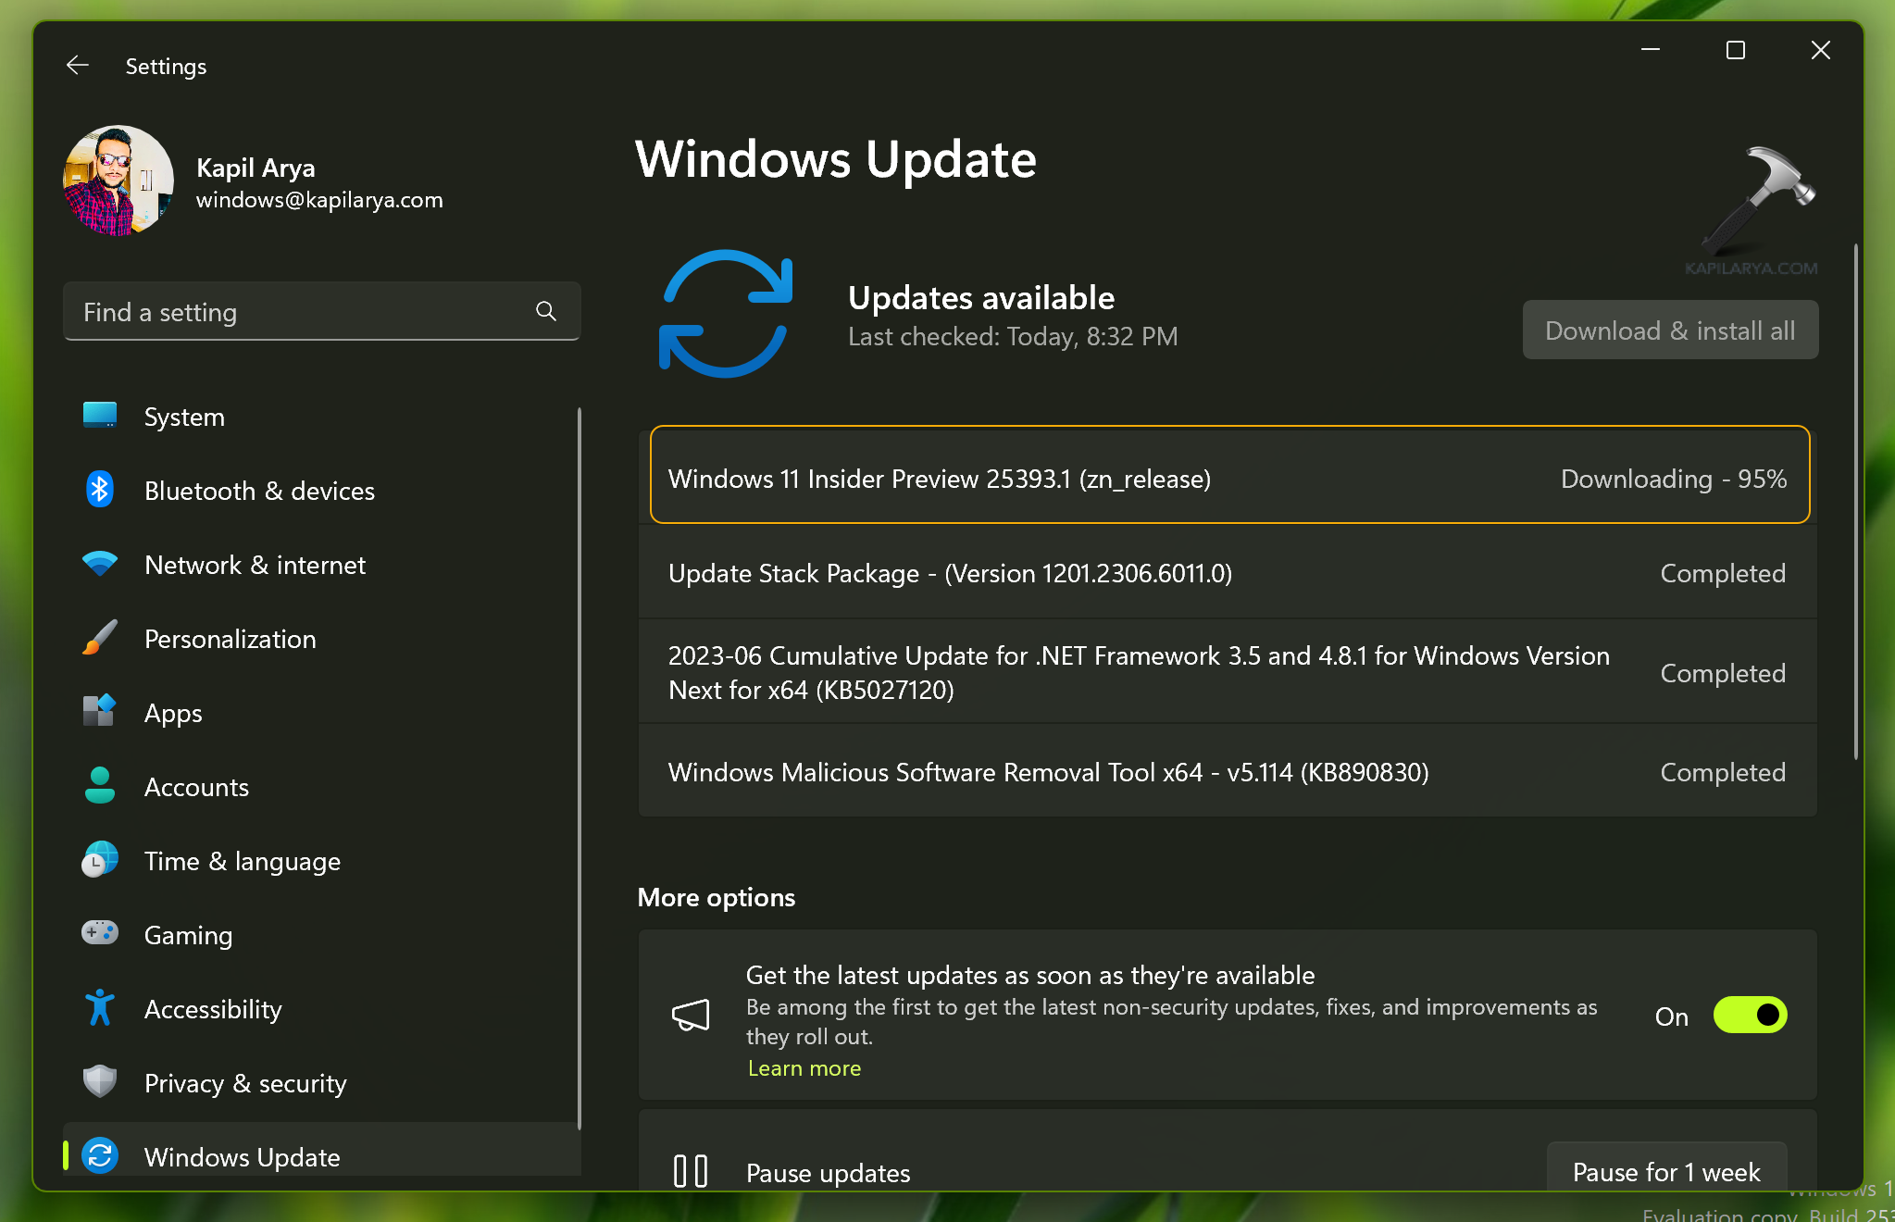Select Privacy & security from sidebar
Image resolution: width=1895 pixels, height=1222 pixels.
pos(247,1082)
